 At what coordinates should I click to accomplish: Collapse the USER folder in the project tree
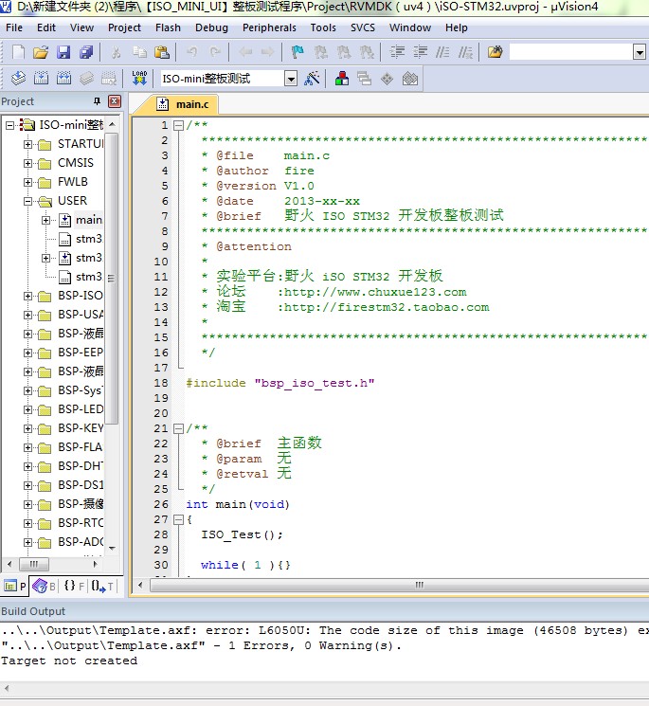27,201
